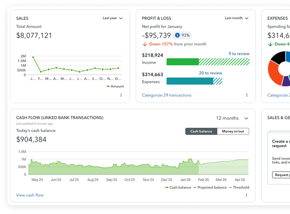Image resolution: width=290 pixels, height=214 pixels.
Task: Switch to the Money in/out view
Action: pos(233,131)
